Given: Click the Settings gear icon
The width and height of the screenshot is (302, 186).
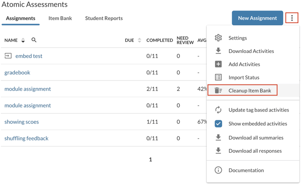Looking at the screenshot, I should [218, 38].
